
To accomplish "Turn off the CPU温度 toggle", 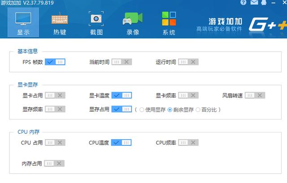I will click(x=122, y=143).
